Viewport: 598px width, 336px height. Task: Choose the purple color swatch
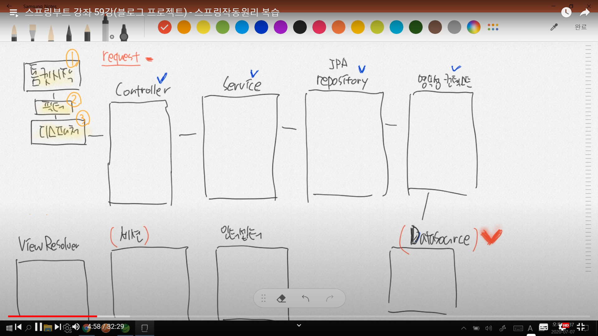280,27
